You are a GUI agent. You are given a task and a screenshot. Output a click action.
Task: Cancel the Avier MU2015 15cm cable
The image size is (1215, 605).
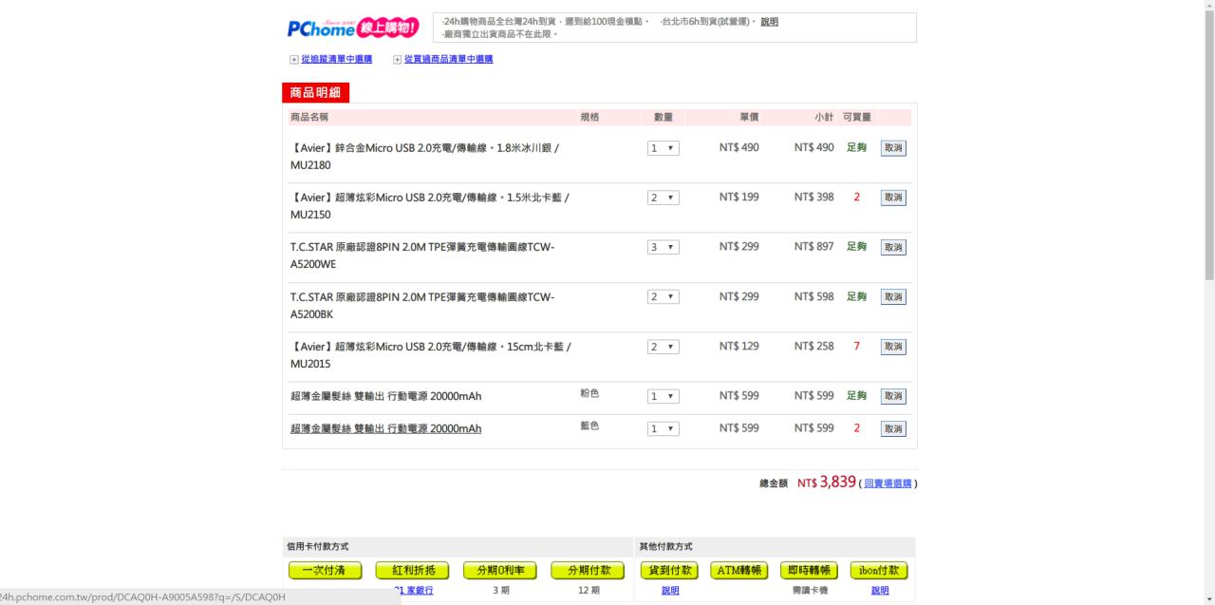(893, 347)
